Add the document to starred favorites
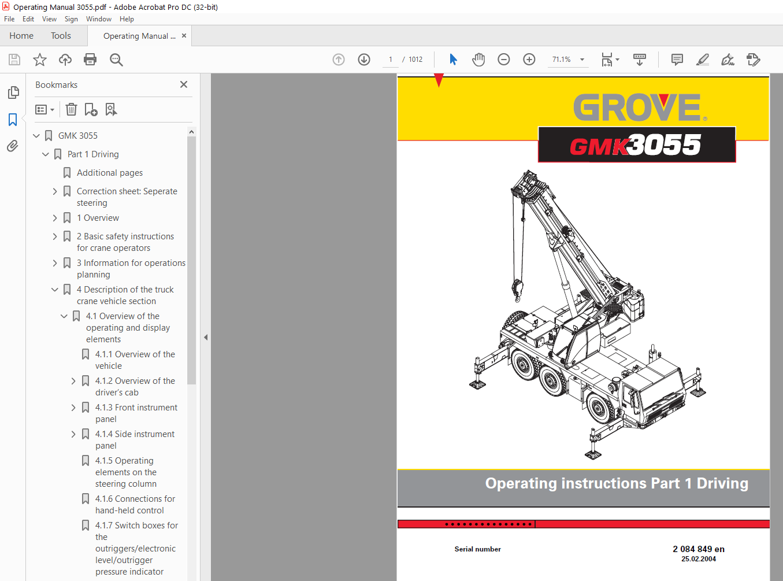The height and width of the screenshot is (581, 783). click(40, 60)
